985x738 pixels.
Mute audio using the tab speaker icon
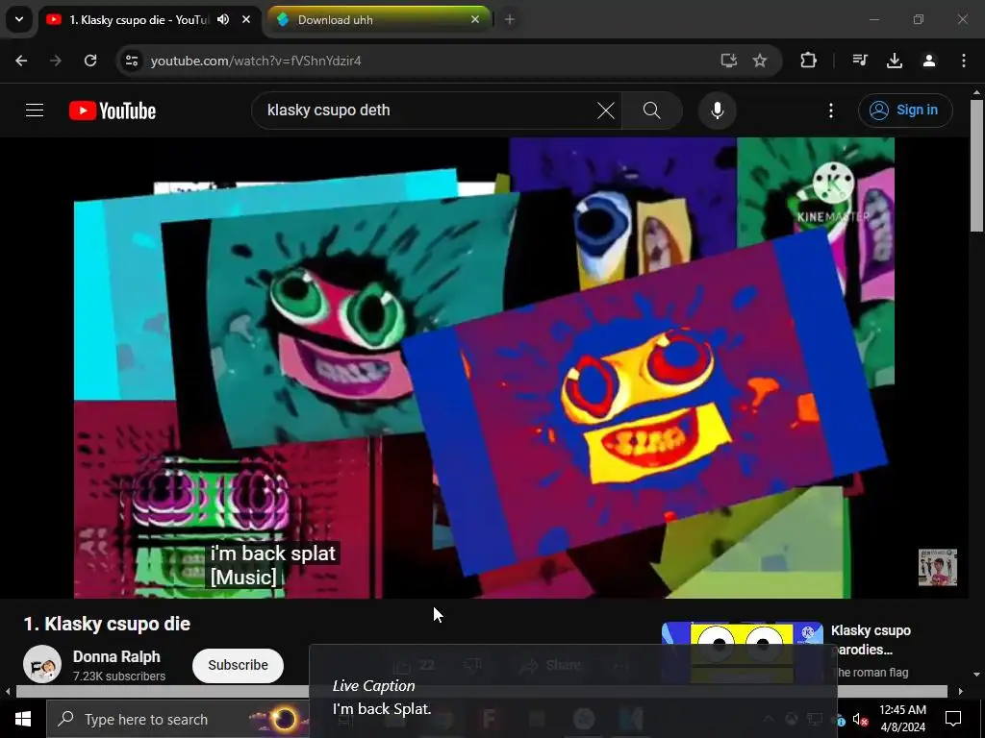click(223, 19)
